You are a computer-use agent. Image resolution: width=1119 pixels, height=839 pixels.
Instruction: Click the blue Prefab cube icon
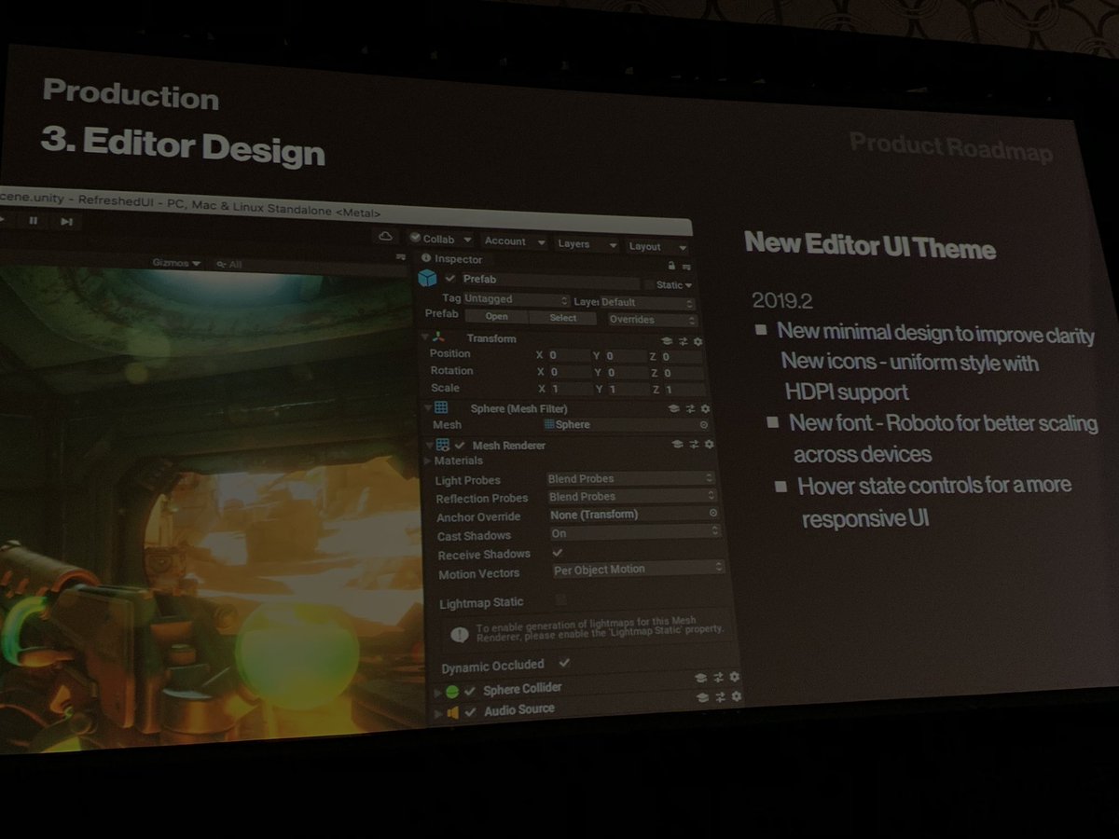[427, 278]
